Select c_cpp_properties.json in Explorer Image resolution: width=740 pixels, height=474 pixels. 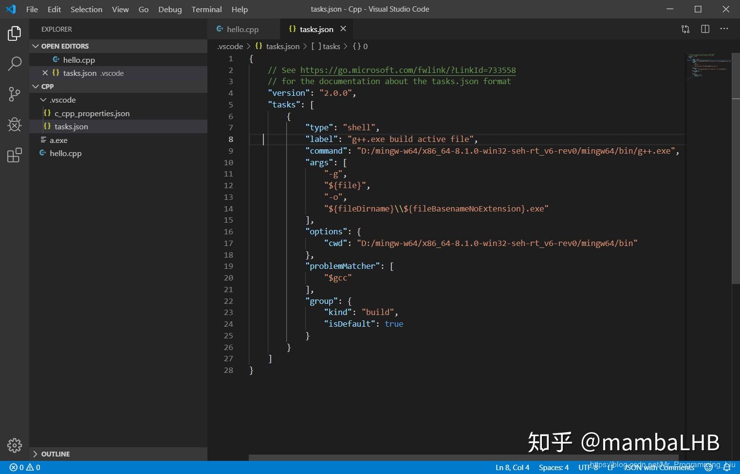[92, 113]
